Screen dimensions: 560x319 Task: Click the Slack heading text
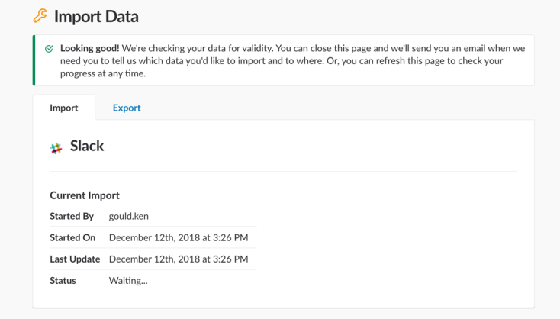[87, 146]
